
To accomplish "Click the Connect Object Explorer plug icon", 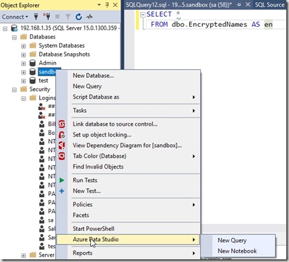I will pyautogui.click(x=36, y=17).
